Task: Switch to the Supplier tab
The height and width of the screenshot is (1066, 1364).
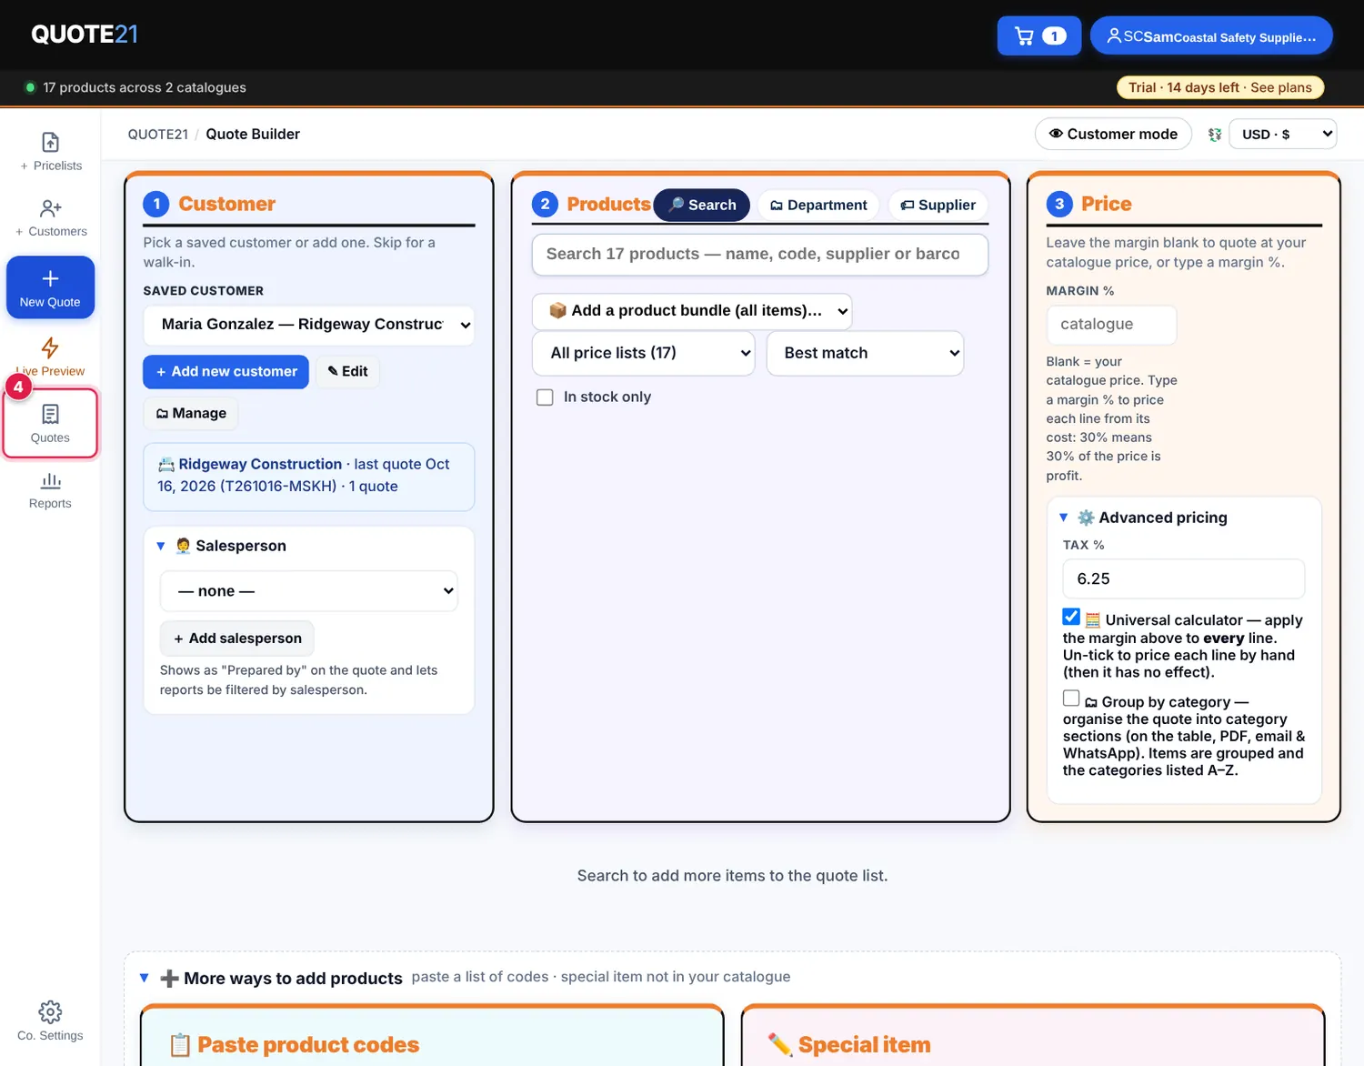Action: click(x=938, y=205)
